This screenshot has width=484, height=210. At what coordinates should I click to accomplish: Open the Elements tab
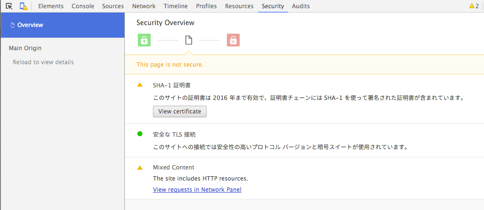pos(51,6)
